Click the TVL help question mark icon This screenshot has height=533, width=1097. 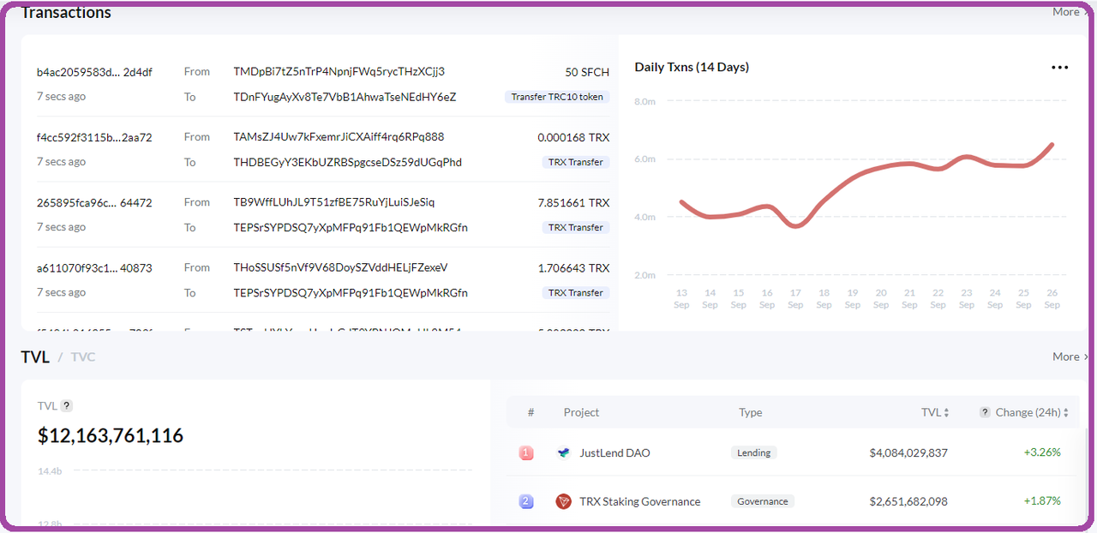67,405
